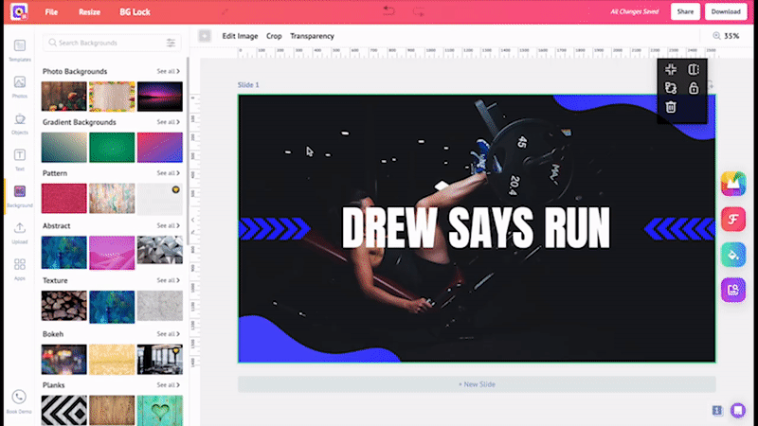Image resolution: width=758 pixels, height=426 pixels.
Task: Select the pink-purple gradient background swatch
Action: coord(159,148)
